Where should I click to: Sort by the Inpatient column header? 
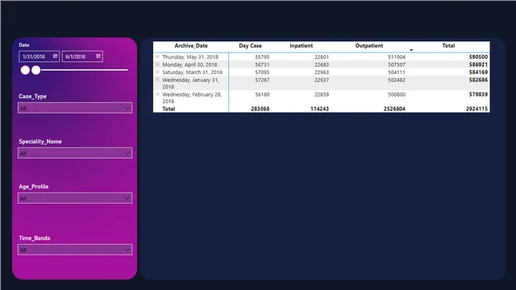[301, 46]
